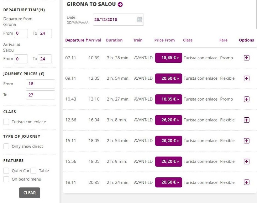Enable the Turista con enlace class filter
Image resolution: width=257 pixels, height=203 pixels.
pyautogui.click(x=6, y=122)
